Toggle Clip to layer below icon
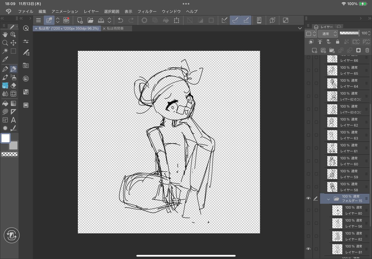The width and height of the screenshot is (372, 259). (x=311, y=42)
